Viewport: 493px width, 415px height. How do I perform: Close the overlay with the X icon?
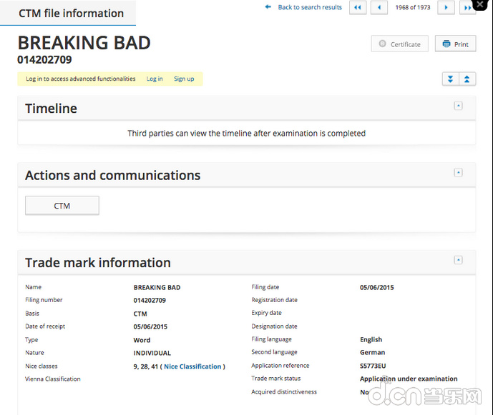480,4
